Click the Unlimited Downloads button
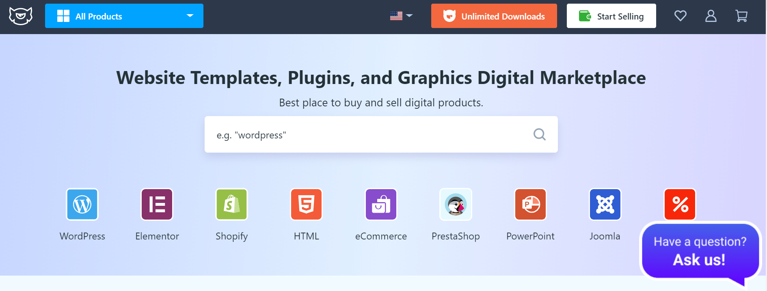 [x=494, y=16]
